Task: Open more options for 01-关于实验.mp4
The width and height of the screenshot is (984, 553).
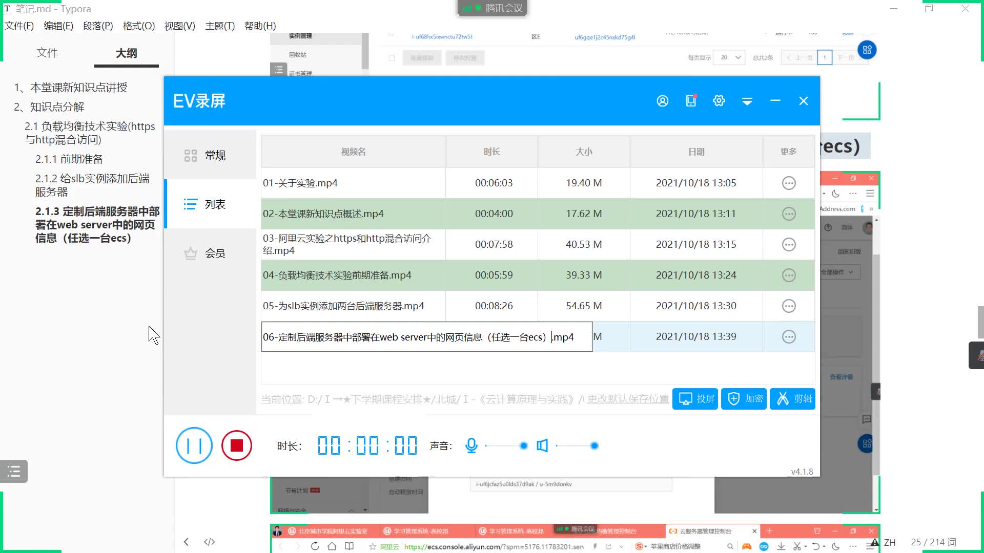Action: (x=789, y=183)
